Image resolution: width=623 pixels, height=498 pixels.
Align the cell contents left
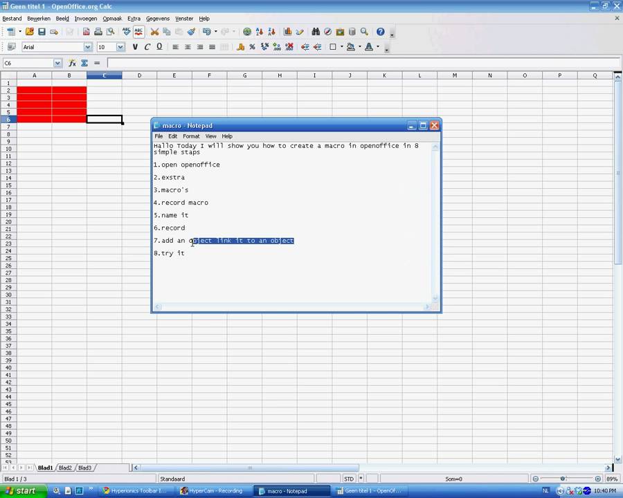[176, 47]
